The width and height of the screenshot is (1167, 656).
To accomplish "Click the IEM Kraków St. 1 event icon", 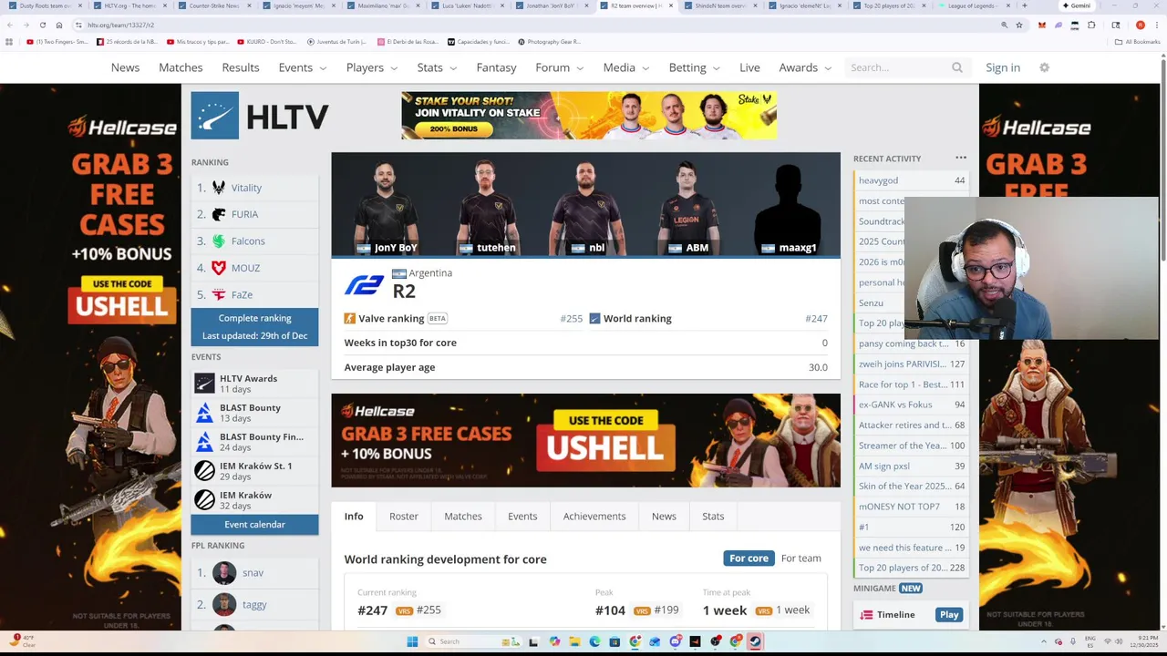I will coord(204,471).
